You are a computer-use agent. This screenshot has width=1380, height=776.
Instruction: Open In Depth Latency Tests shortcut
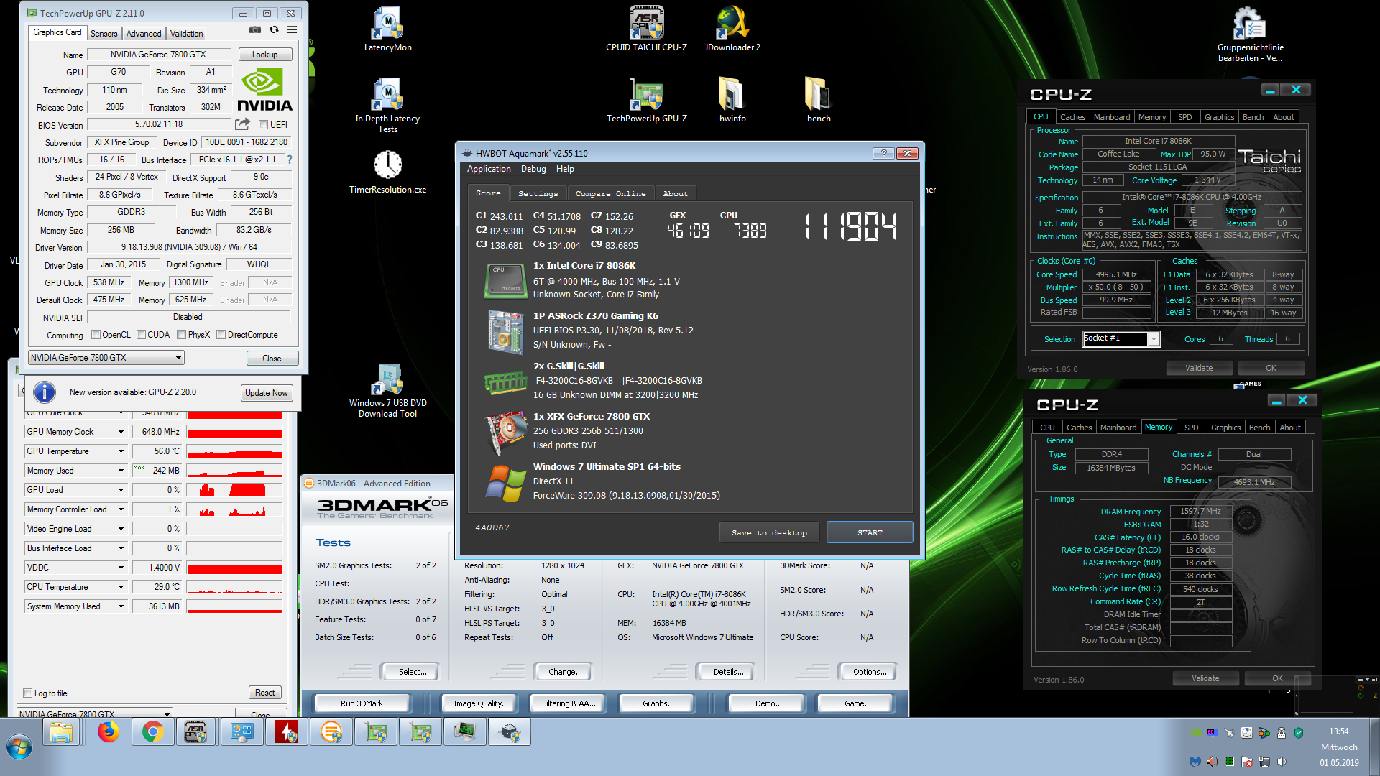(x=387, y=105)
